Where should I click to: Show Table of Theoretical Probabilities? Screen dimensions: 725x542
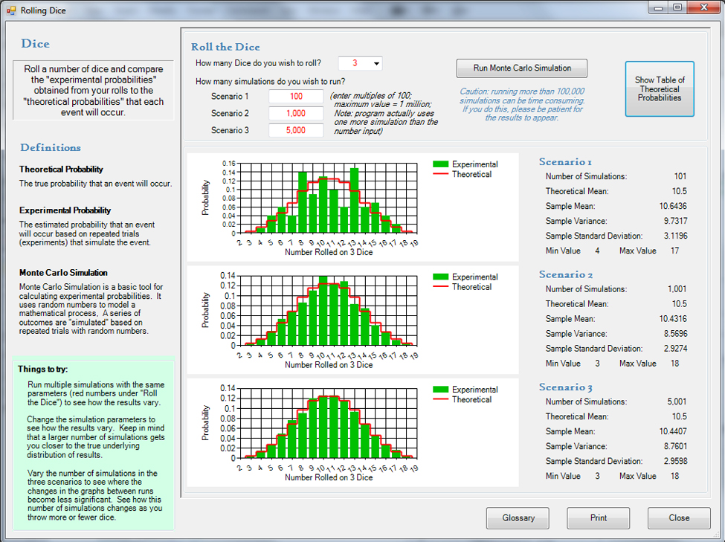[660, 89]
